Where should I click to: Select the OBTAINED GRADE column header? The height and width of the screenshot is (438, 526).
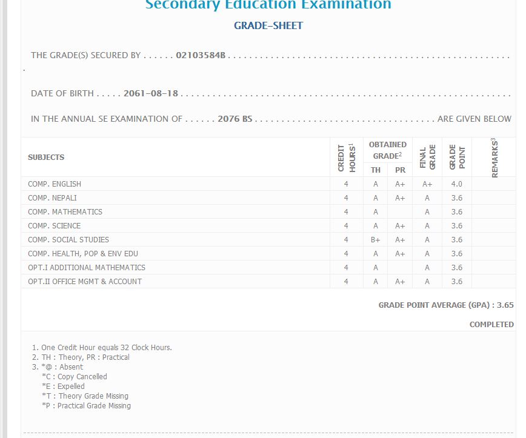coord(387,150)
